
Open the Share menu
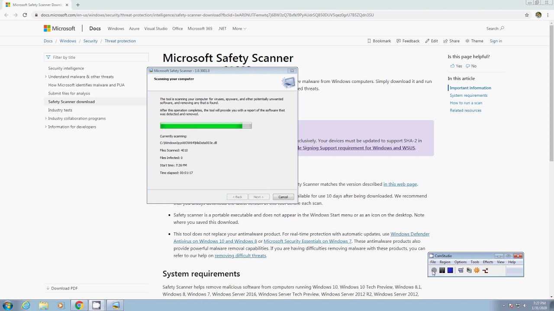tap(451, 41)
